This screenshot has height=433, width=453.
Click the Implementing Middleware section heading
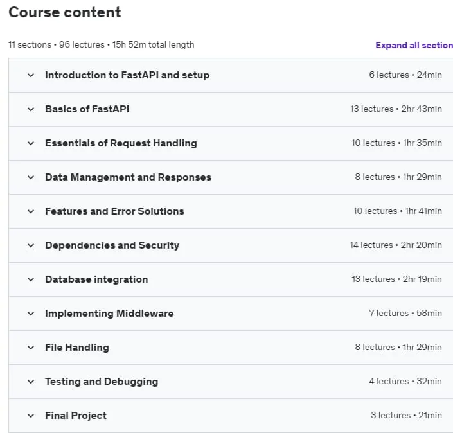[109, 314]
